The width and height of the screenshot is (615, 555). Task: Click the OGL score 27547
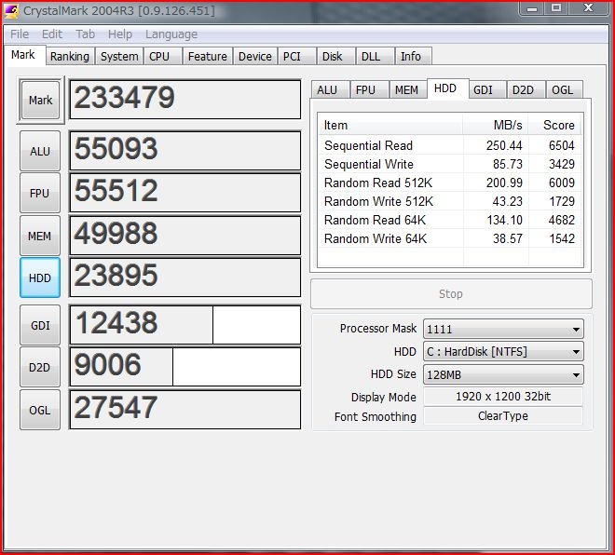[x=185, y=410]
